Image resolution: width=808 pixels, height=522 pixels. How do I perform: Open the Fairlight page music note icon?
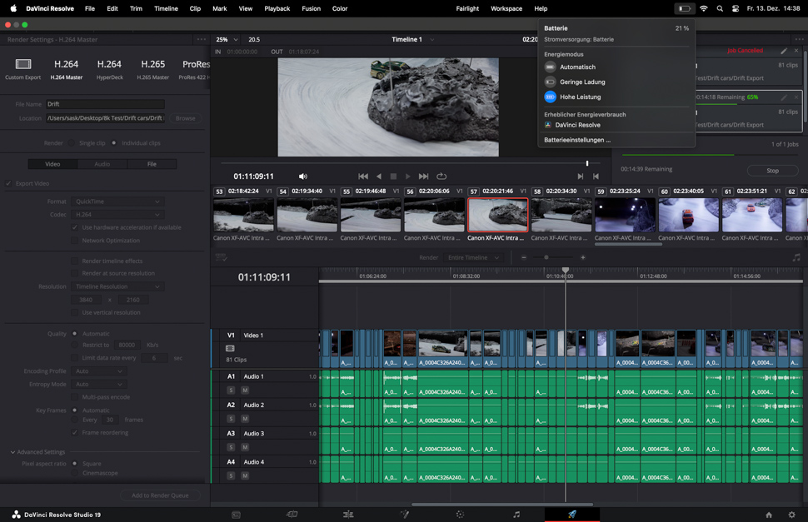coord(516,515)
